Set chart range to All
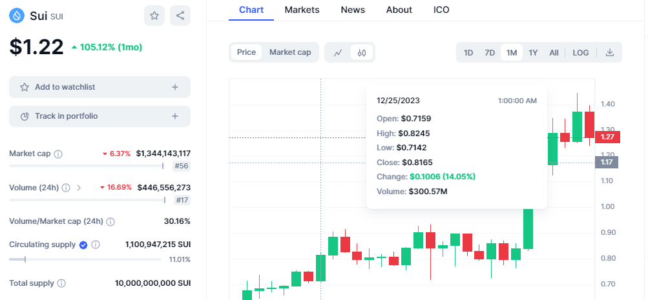 tap(554, 52)
